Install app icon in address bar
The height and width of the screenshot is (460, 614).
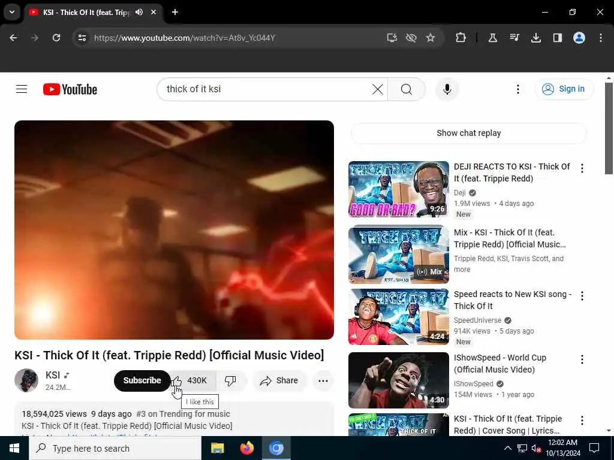coord(392,38)
